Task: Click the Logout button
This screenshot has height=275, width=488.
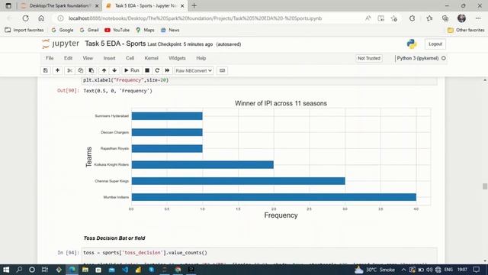Action: tap(435, 44)
